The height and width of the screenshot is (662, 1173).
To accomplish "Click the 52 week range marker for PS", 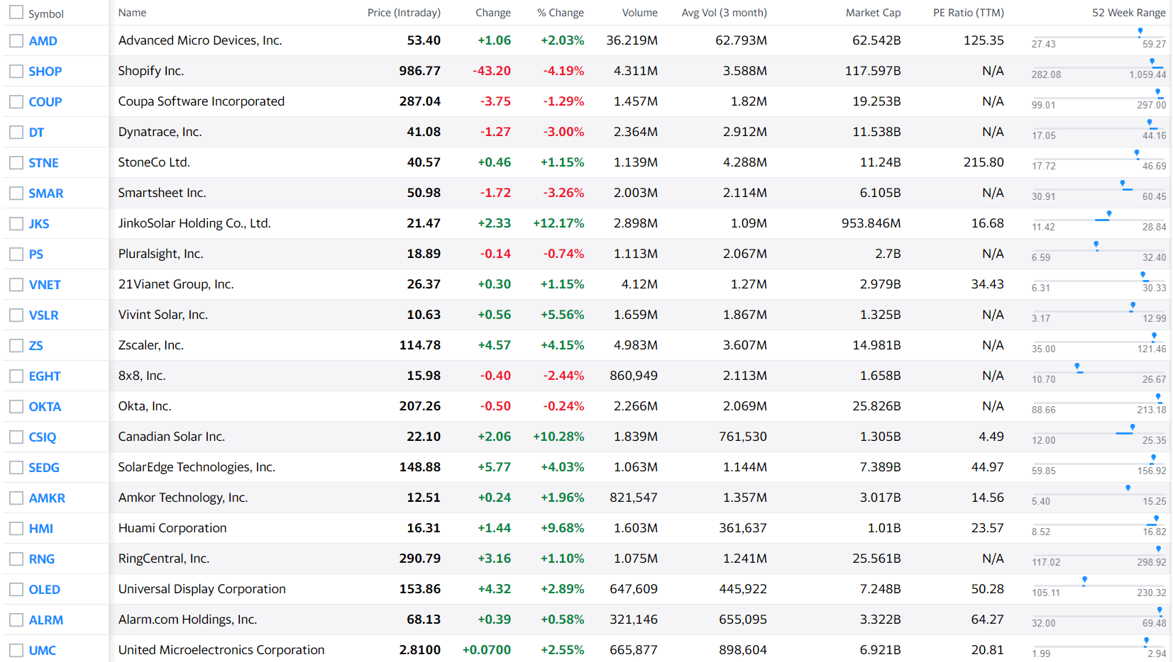I will coord(1096,245).
